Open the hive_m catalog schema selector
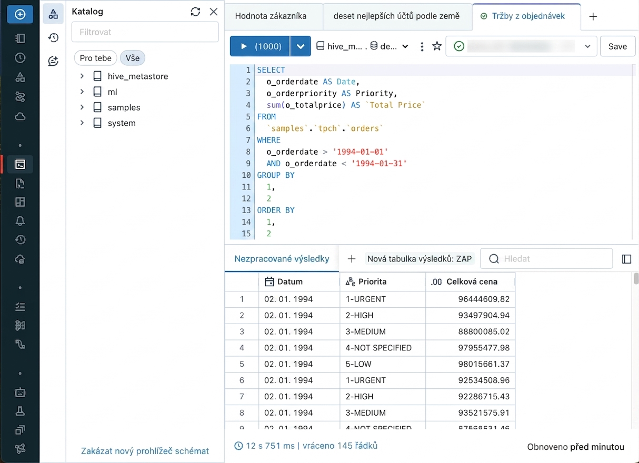Image resolution: width=639 pixels, height=463 pixels. tap(362, 46)
